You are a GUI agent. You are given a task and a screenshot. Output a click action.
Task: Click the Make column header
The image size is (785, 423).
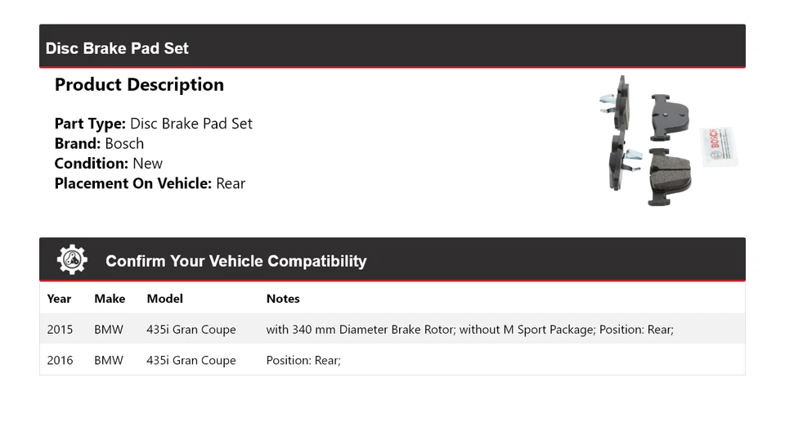110,299
